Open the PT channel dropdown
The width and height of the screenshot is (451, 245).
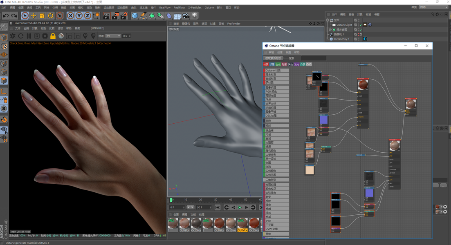click(x=113, y=36)
